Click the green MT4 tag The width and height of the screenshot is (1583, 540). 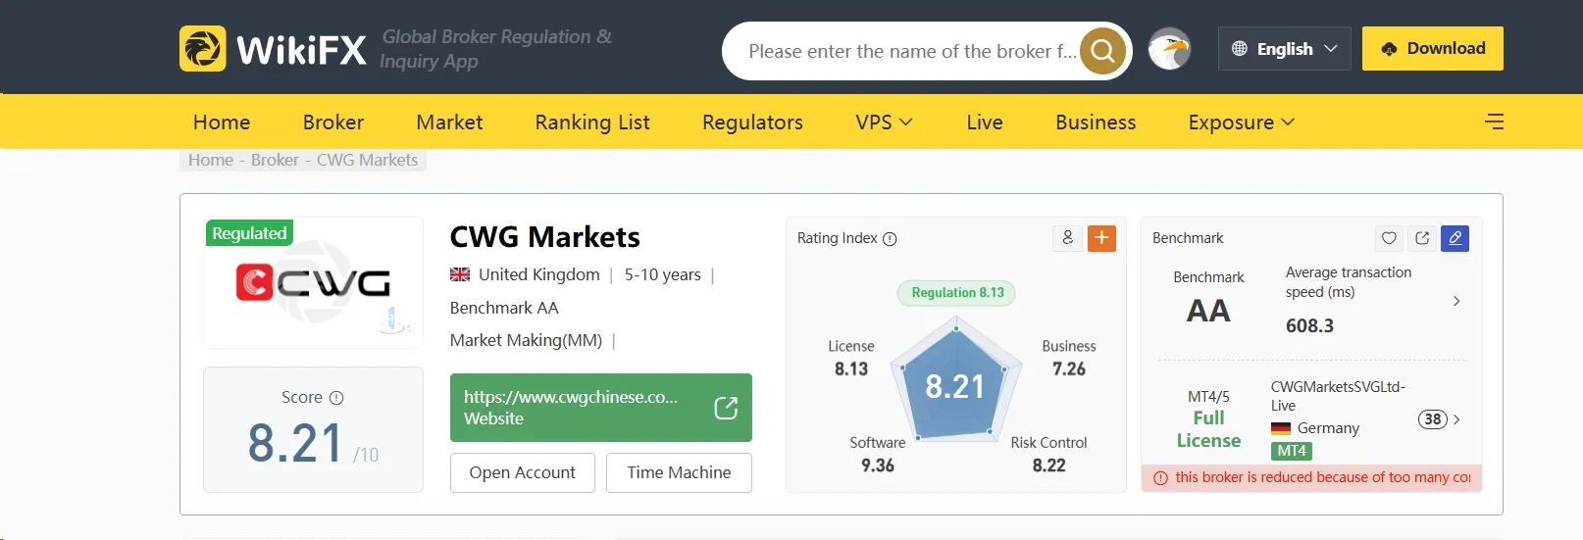(x=1292, y=451)
